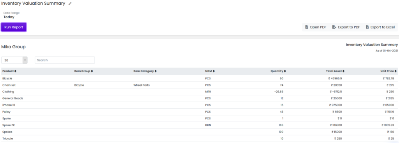The image size is (399, 143).
Task: Sort by Quantity column arrows
Action: pos(285,71)
